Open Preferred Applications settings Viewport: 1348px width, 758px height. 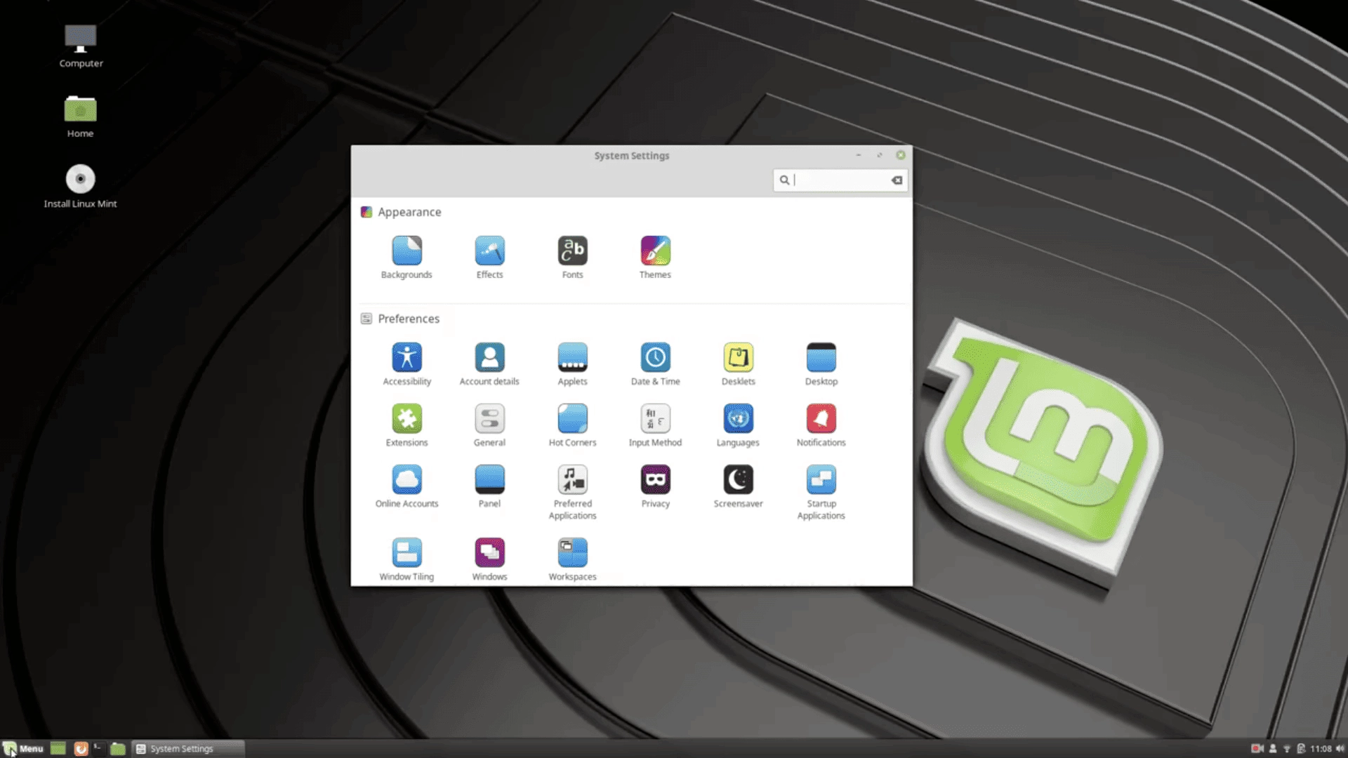[x=572, y=492]
